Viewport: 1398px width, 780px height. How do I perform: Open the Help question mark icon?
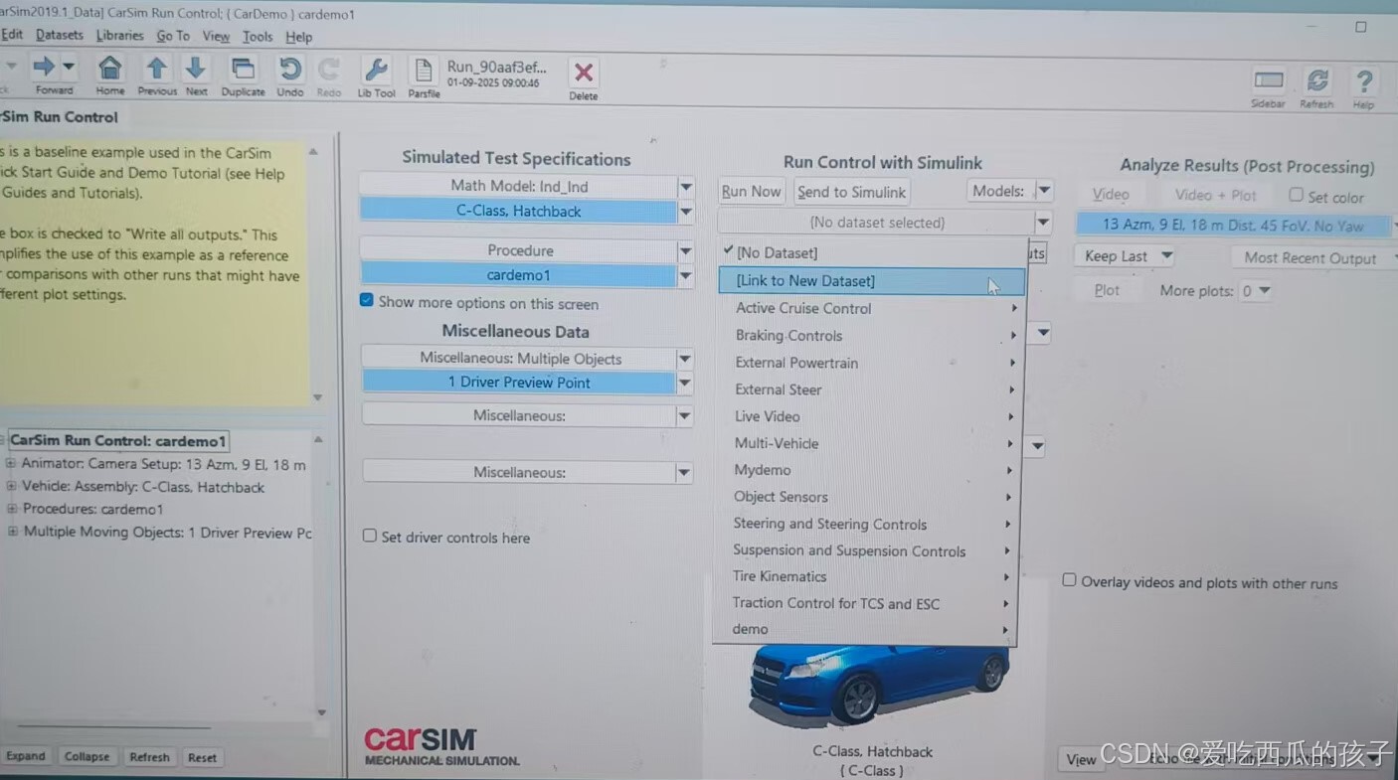(1364, 82)
